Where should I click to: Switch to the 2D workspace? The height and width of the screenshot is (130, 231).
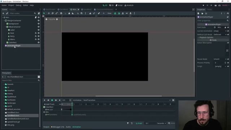105,5
